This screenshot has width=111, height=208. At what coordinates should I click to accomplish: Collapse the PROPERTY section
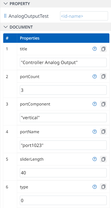point(6,3)
